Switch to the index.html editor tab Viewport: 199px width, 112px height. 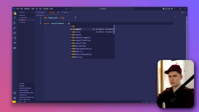coord(41,12)
